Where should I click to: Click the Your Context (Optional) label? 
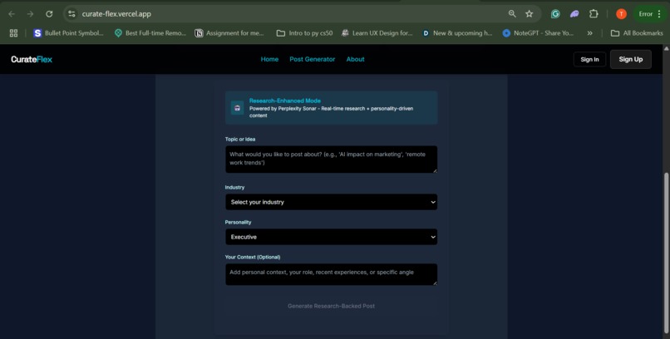(x=253, y=257)
